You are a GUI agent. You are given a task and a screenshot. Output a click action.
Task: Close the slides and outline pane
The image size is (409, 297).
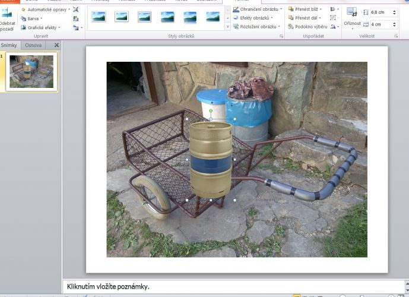click(56, 45)
